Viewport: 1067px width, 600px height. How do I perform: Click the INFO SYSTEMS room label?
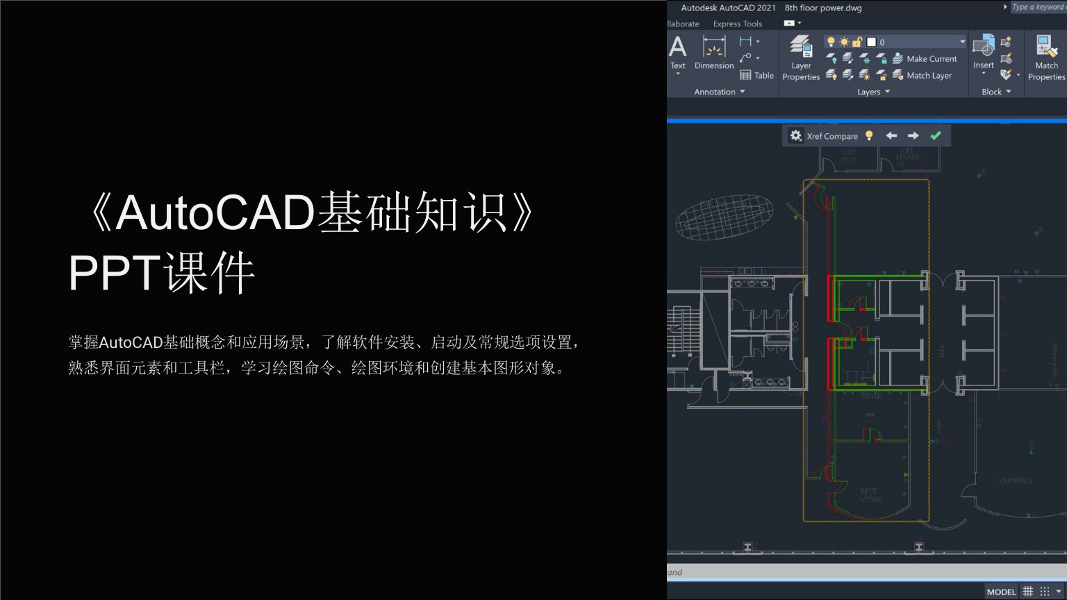pyautogui.click(x=870, y=495)
